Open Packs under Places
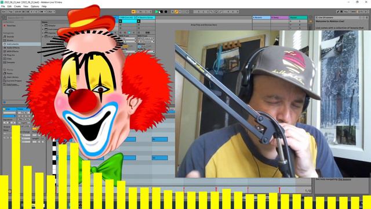The width and height of the screenshot is (371, 209). [x=10, y=74]
